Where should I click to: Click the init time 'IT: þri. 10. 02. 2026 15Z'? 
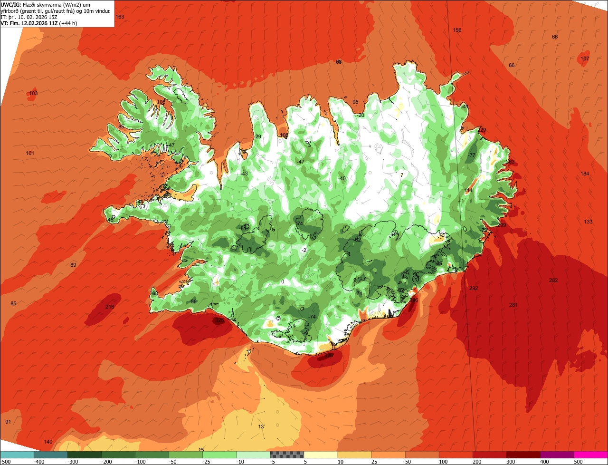(x=29, y=17)
